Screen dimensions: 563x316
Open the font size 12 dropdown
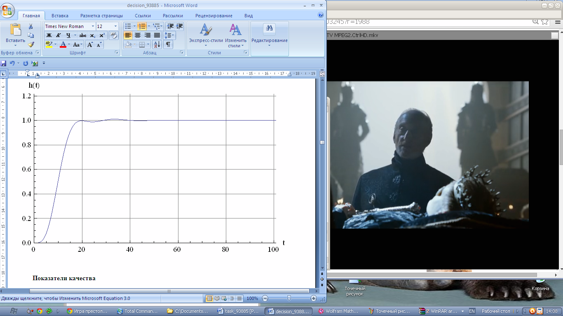tap(115, 26)
